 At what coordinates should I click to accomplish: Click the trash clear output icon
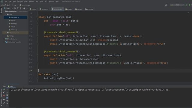[x=7, y=103]
